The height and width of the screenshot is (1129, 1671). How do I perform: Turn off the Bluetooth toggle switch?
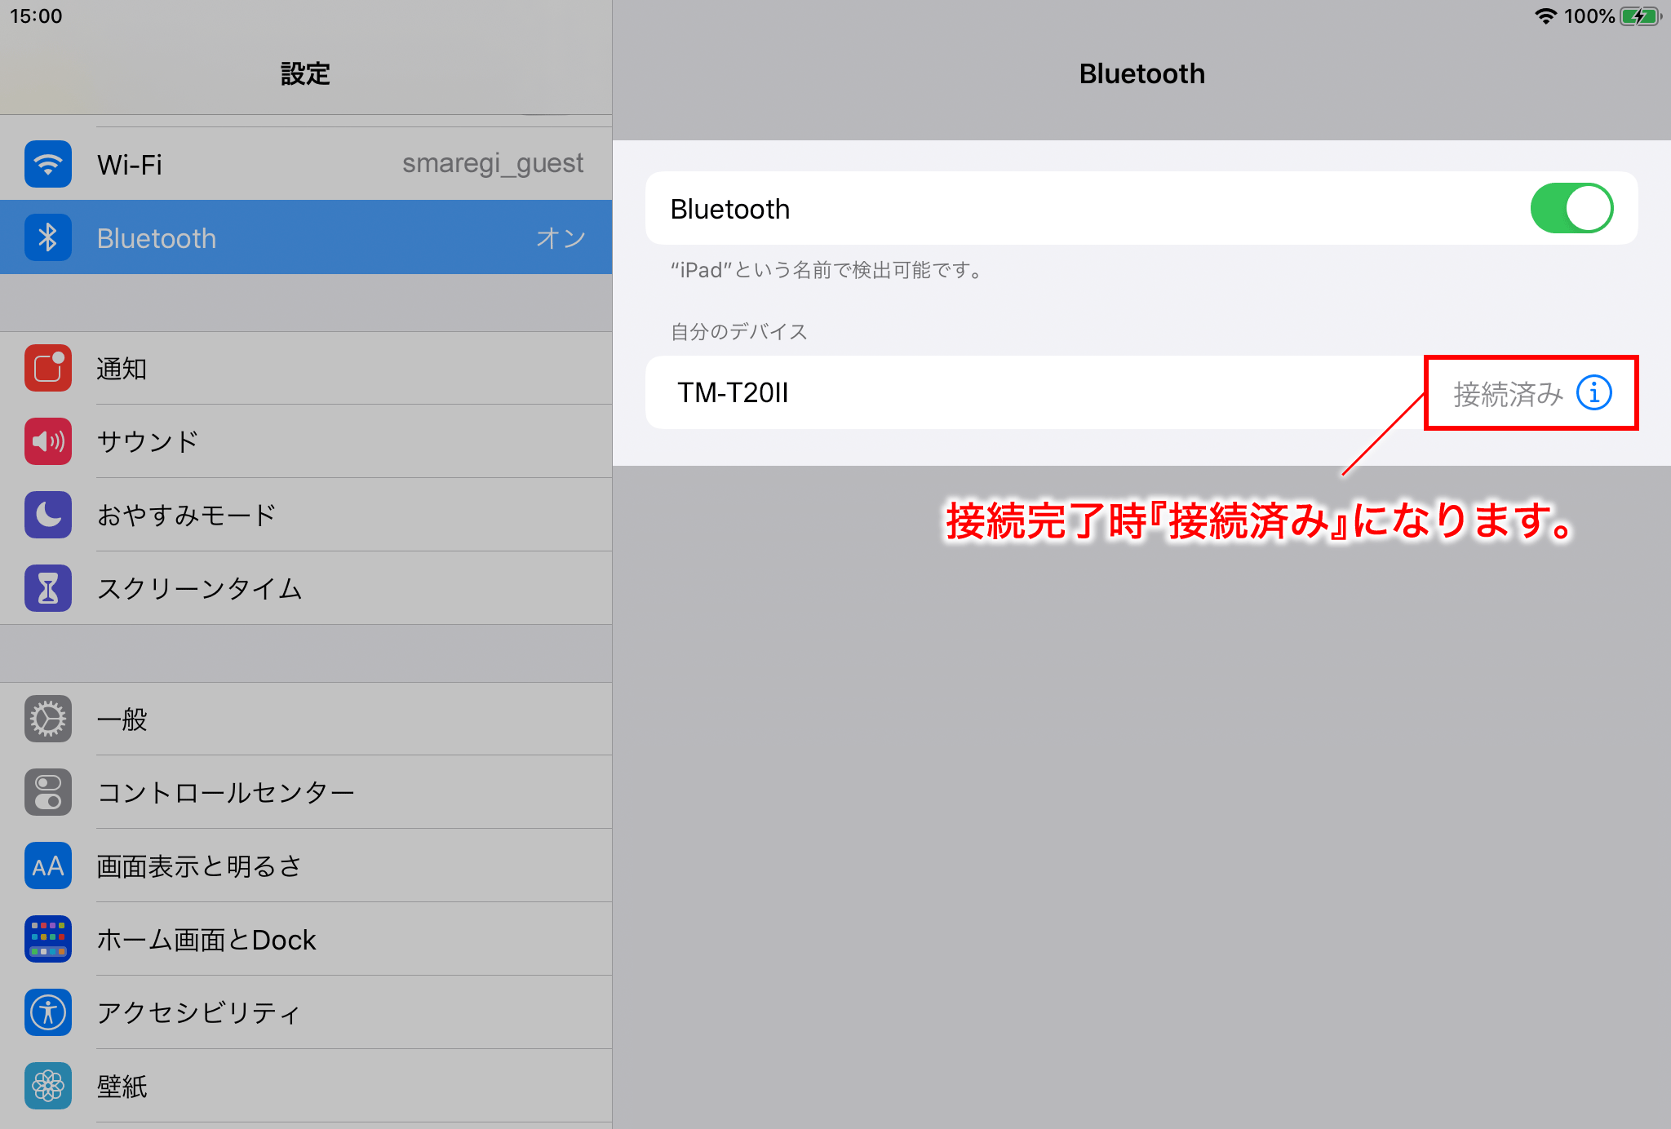click(x=1571, y=208)
